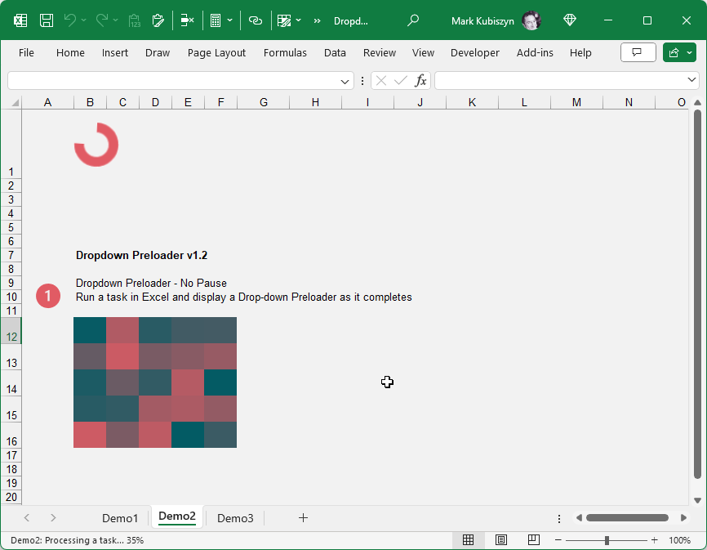
Task: Add a new sheet with plus icon
Action: 303,517
